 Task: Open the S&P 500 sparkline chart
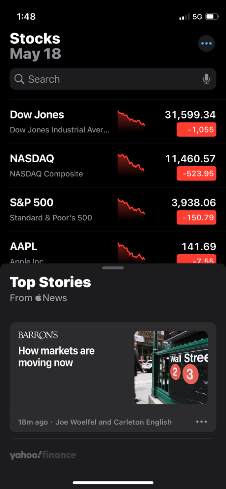pos(131,209)
